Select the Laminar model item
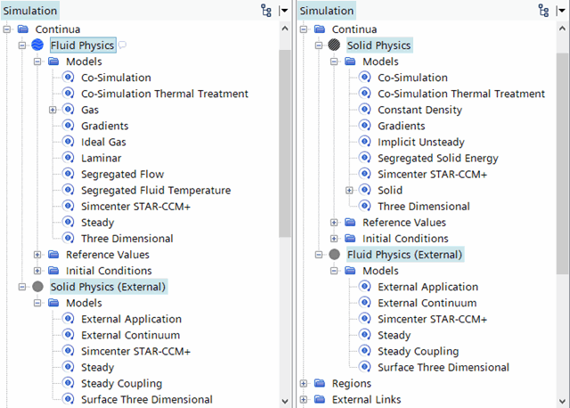 point(101,159)
